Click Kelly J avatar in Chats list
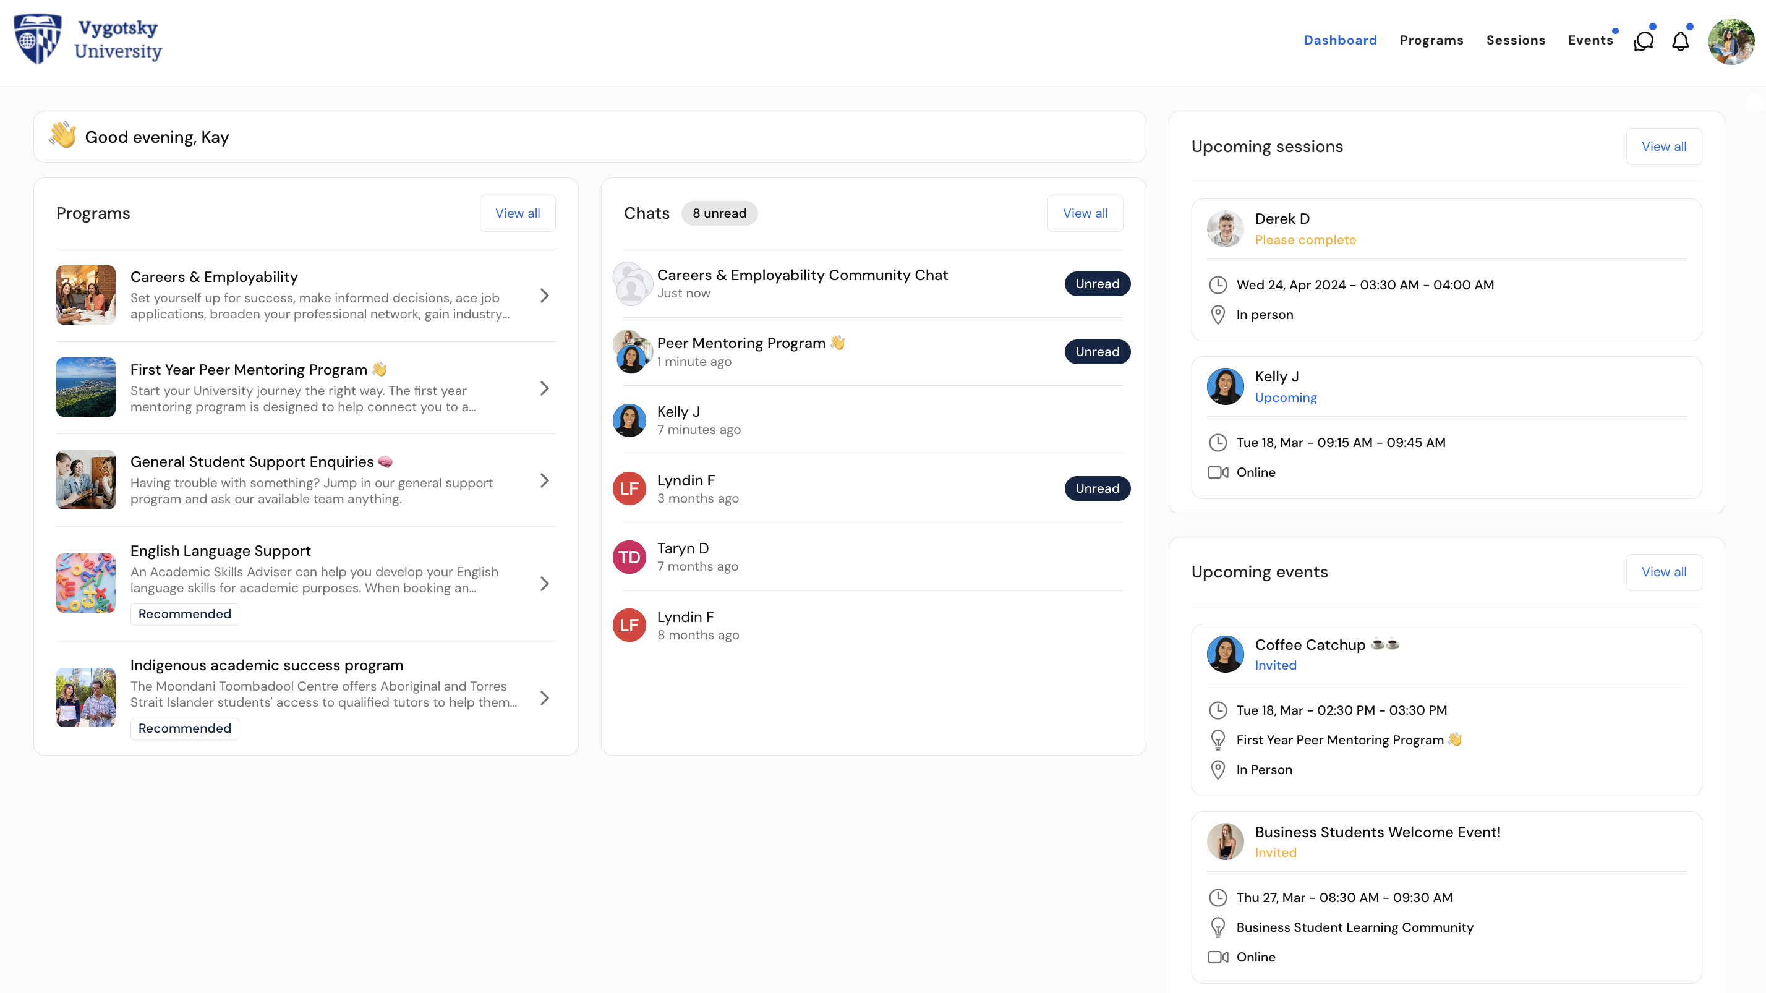Viewport: 1766px width, 993px height. (x=629, y=420)
